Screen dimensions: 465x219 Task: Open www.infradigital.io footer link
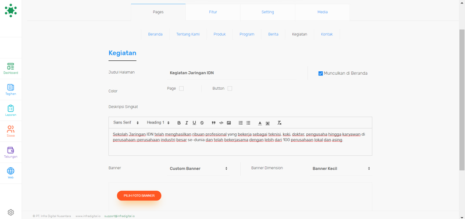coord(88,216)
